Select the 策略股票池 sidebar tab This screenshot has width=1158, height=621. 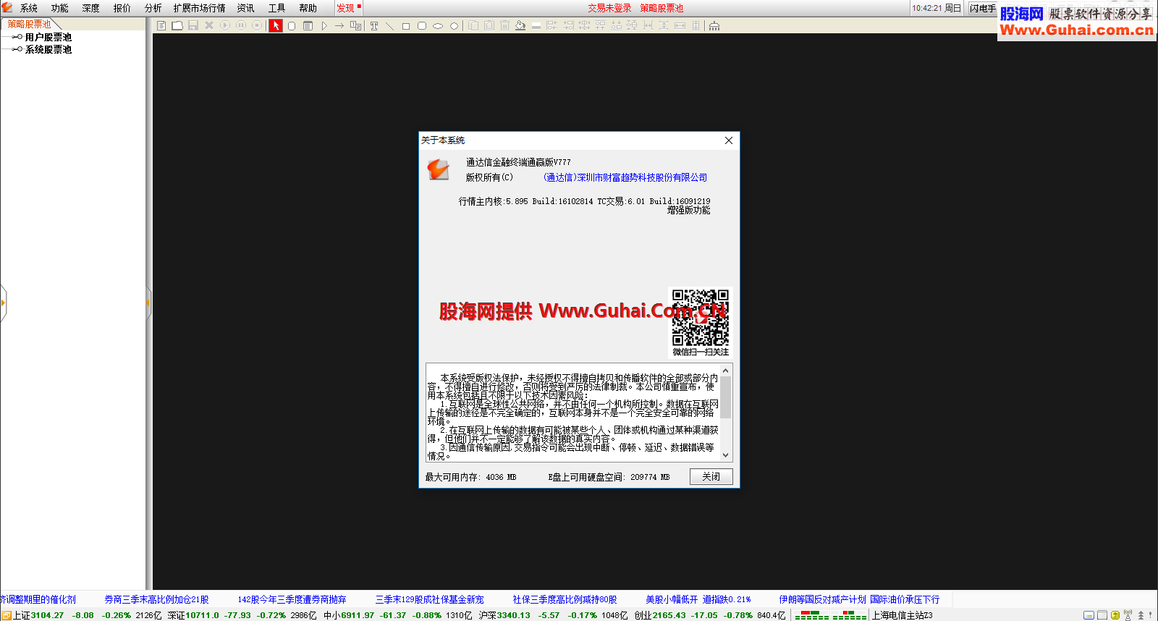coord(30,24)
